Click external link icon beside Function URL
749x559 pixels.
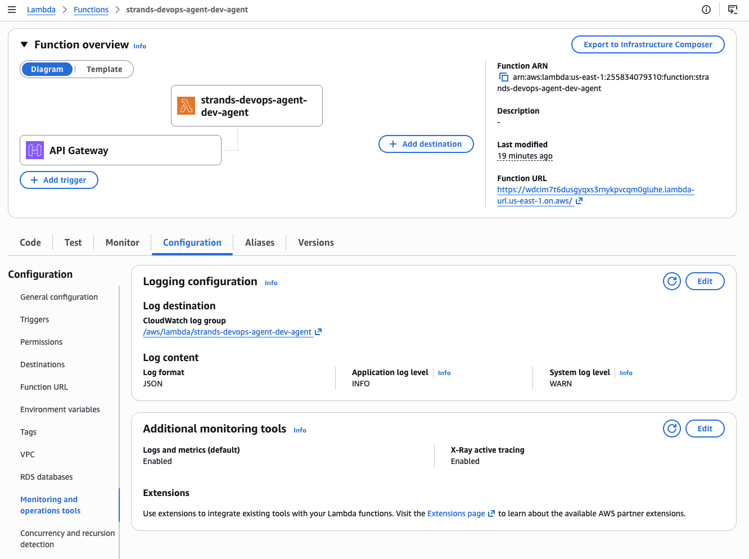(579, 201)
